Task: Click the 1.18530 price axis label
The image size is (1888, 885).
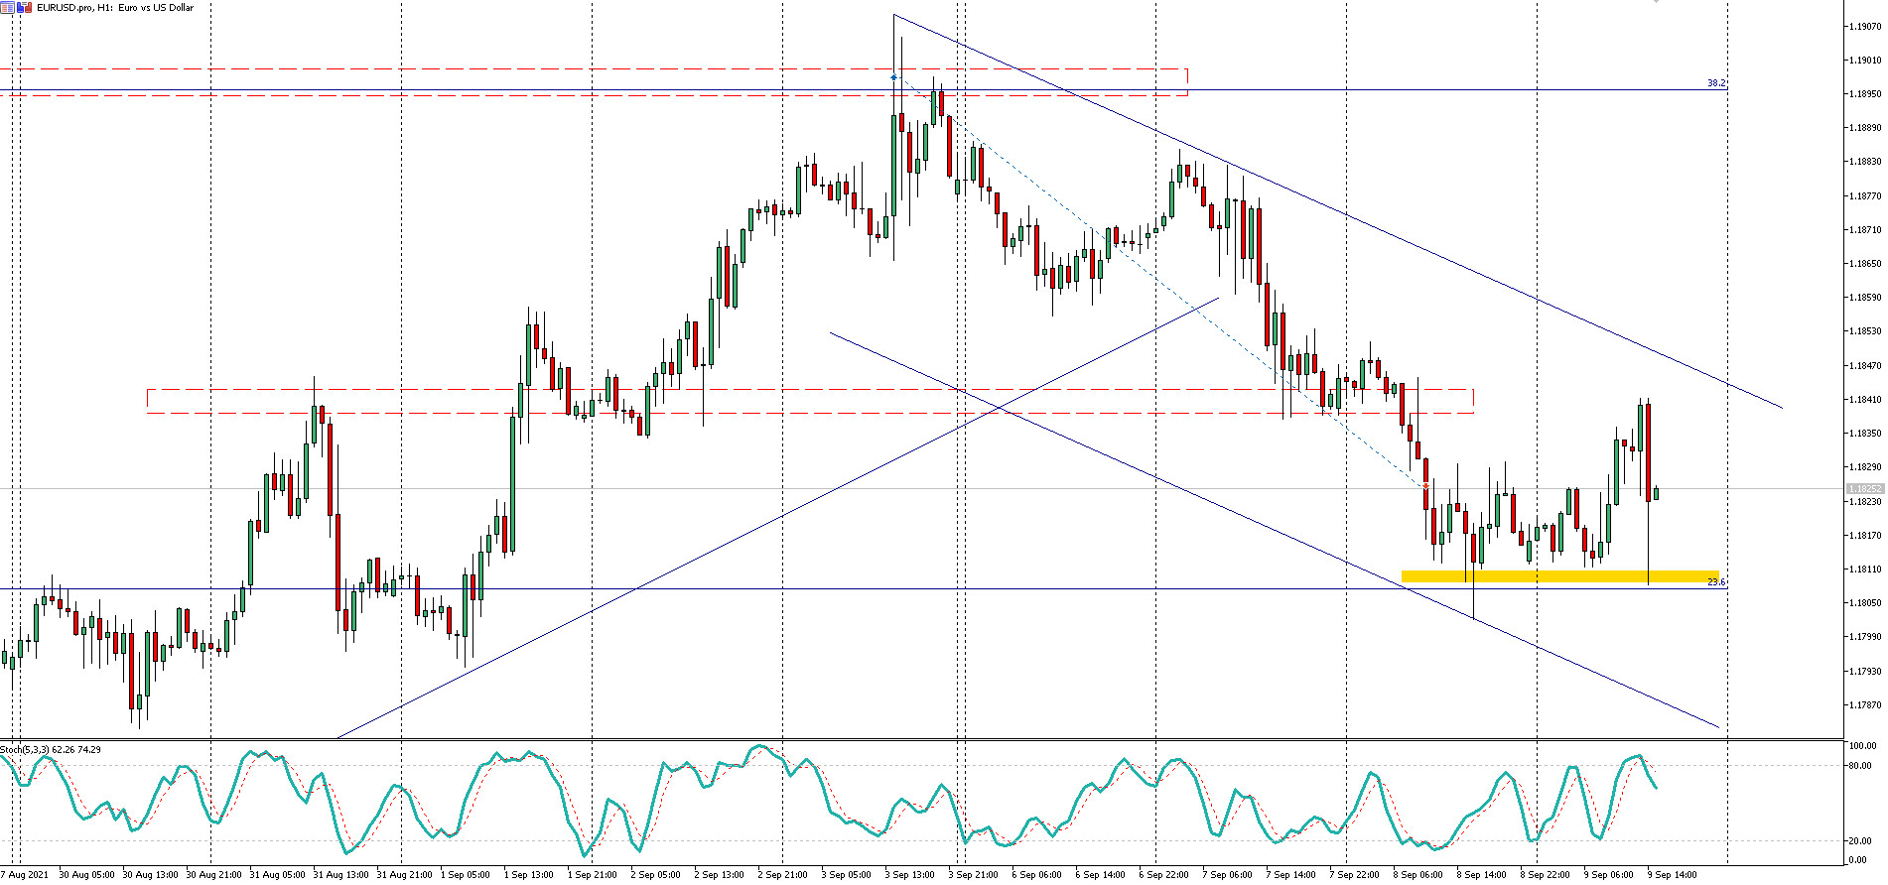Action: [x=1865, y=330]
